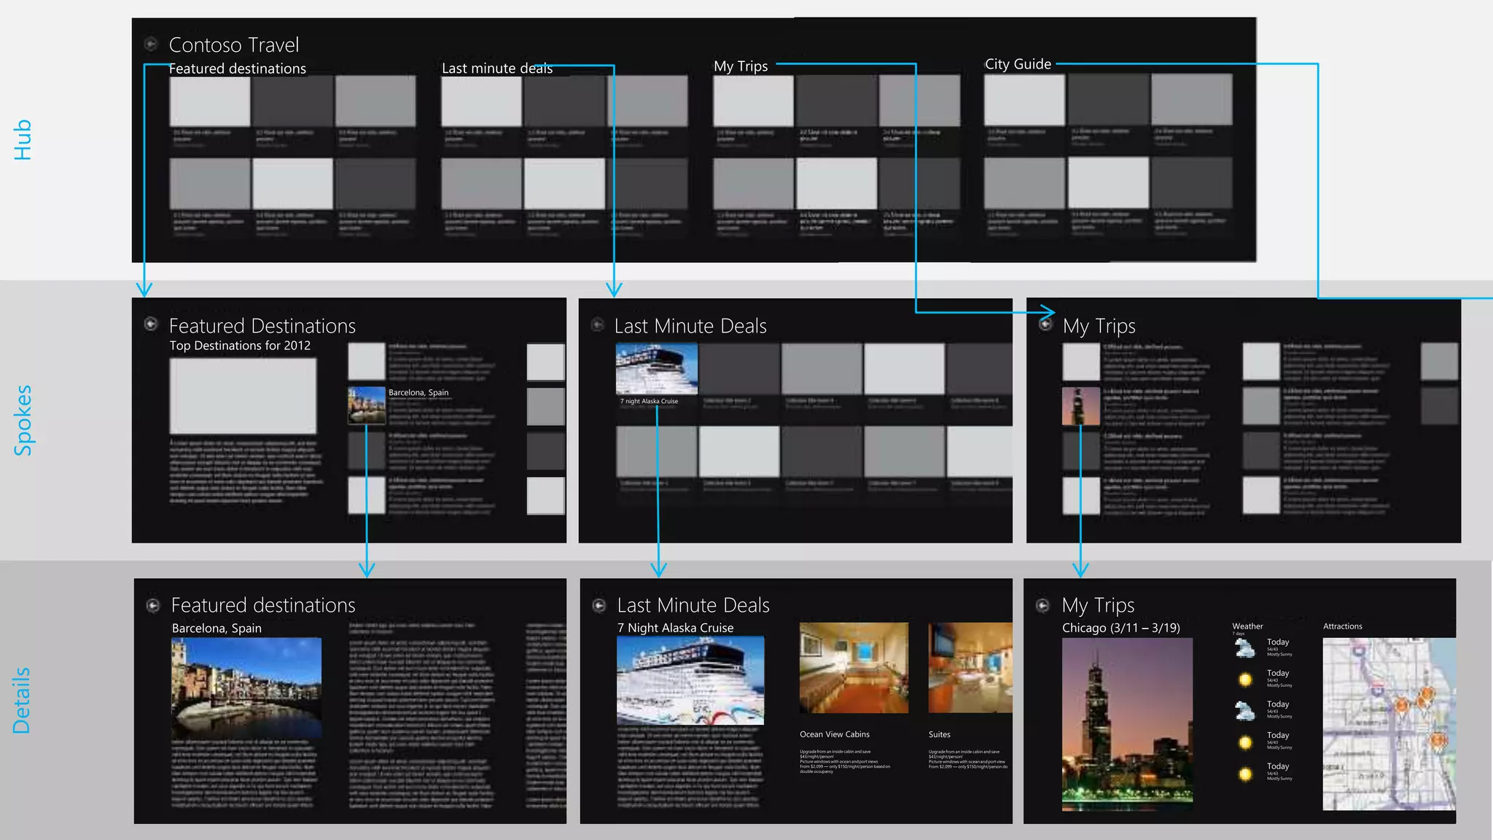The image size is (1493, 840).
Task: Click large cruise ship photo on details page
Action: [690, 680]
